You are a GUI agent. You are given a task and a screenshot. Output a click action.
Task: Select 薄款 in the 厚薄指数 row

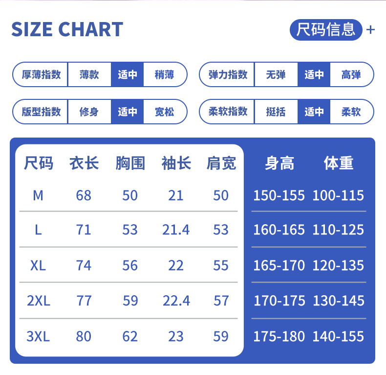pos(89,74)
